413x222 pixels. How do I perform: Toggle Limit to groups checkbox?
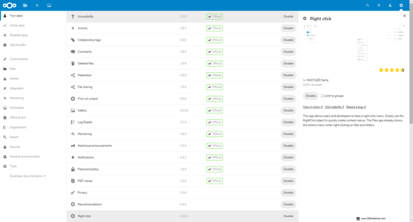click(x=322, y=96)
